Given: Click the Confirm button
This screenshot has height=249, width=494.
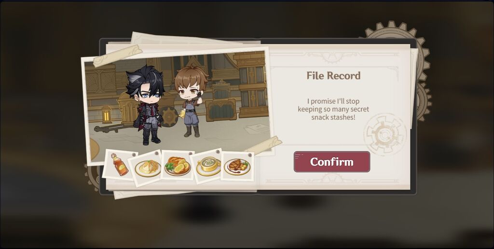Looking at the screenshot, I should (x=332, y=162).
